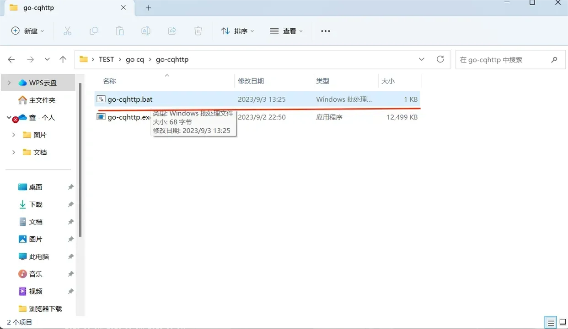This screenshot has height=329, width=568.
Task: Click the Copy icon in toolbar
Action: coord(93,31)
